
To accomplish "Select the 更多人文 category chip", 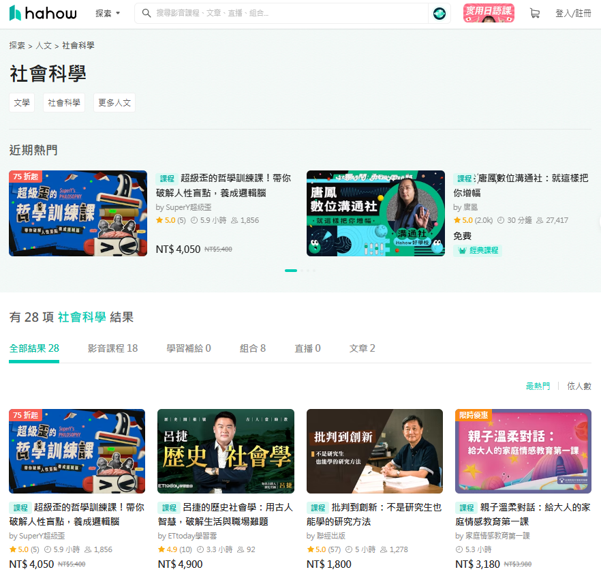I will pyautogui.click(x=114, y=103).
